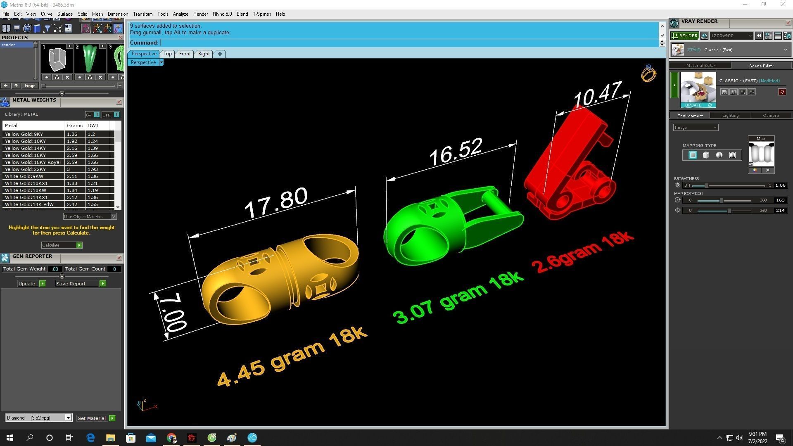Image resolution: width=793 pixels, height=446 pixels.
Task: Click the green RENDER button
Action: (x=684, y=36)
